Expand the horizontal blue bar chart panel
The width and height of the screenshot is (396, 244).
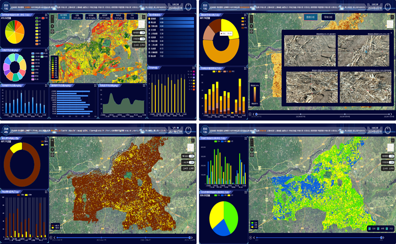click(95, 85)
